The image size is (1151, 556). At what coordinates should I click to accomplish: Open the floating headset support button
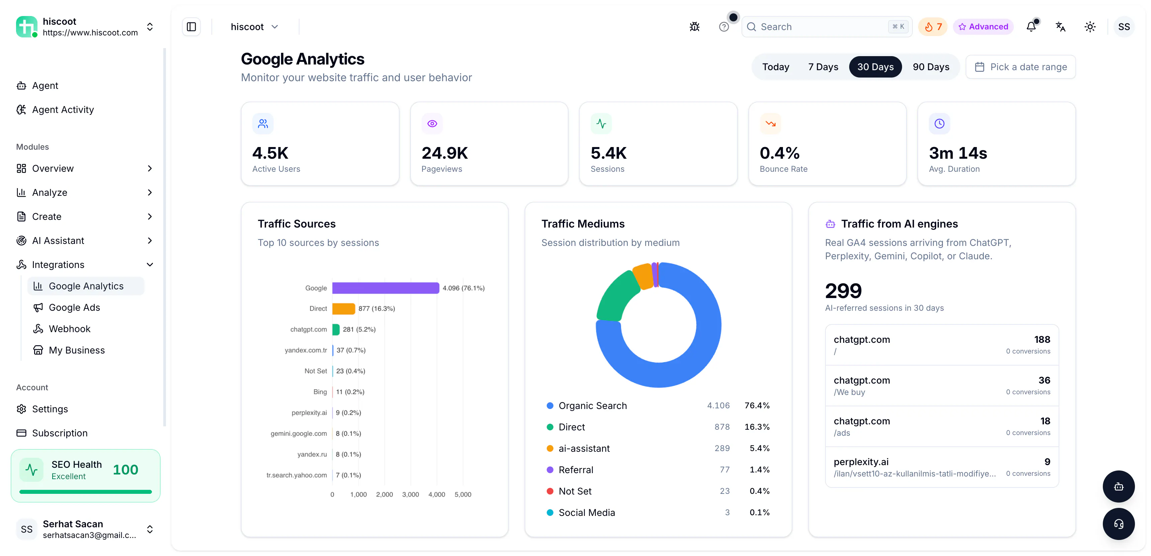(1119, 524)
